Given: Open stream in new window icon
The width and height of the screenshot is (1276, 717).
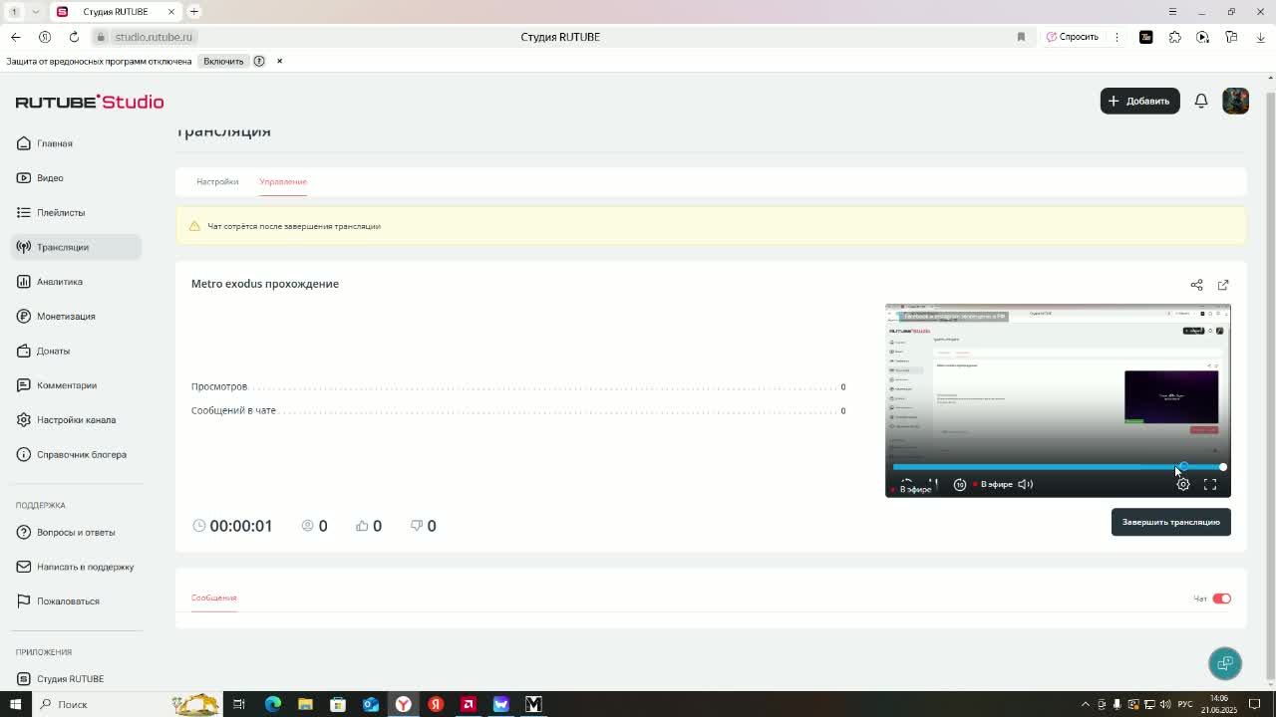Looking at the screenshot, I should point(1223,285).
